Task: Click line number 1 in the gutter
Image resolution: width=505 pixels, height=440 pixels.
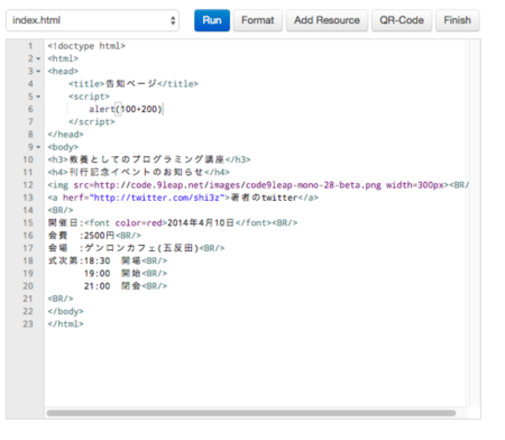Action: pos(30,46)
